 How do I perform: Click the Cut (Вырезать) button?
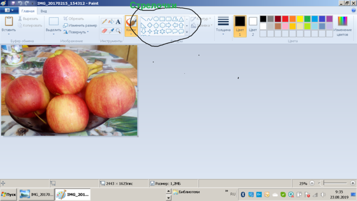(28, 18)
